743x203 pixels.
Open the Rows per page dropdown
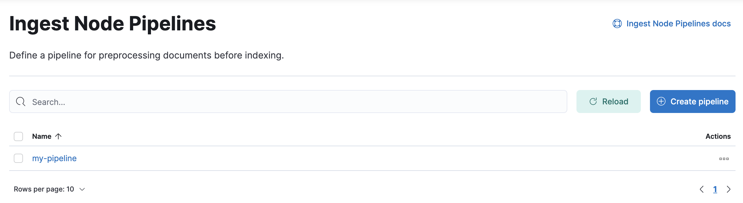(49, 189)
